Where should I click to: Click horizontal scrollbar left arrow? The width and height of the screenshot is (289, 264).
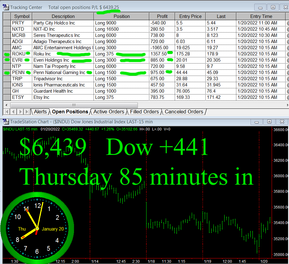click(7, 105)
